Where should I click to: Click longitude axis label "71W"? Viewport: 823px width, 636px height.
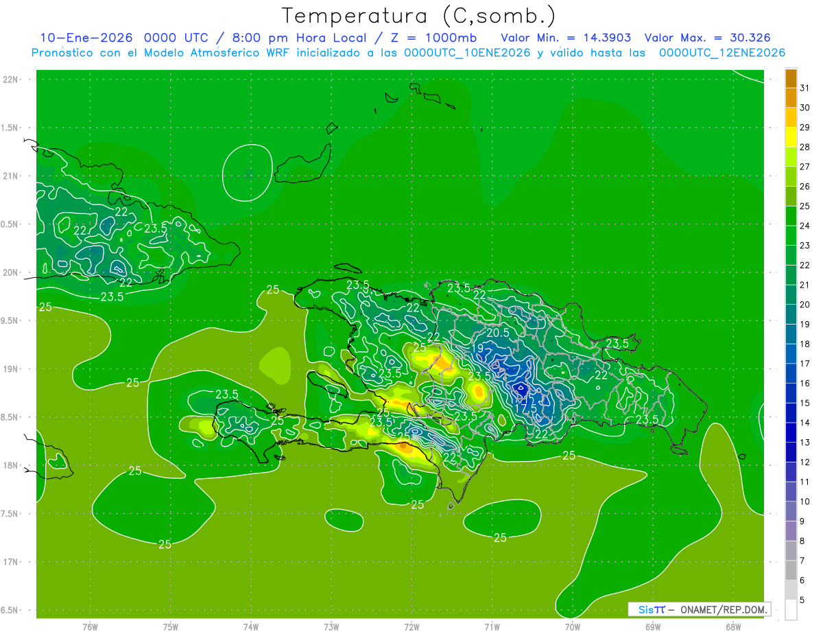tap(492, 626)
